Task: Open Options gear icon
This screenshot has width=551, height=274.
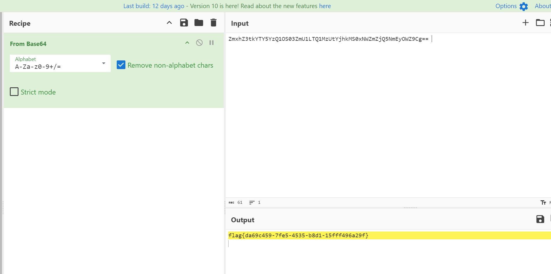Action: 524,6
